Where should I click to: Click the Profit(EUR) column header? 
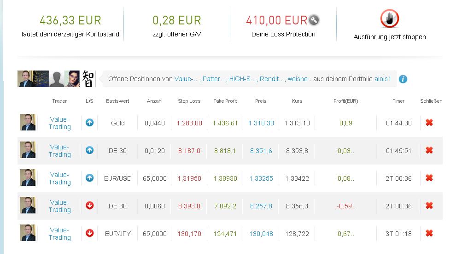tap(345, 101)
